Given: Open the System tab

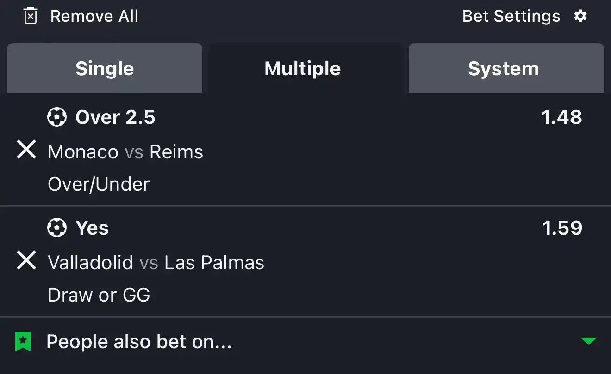Looking at the screenshot, I should coord(504,69).
